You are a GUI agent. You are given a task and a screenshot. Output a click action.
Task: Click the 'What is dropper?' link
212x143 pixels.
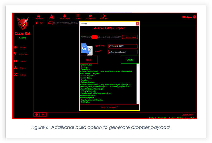point(109,107)
